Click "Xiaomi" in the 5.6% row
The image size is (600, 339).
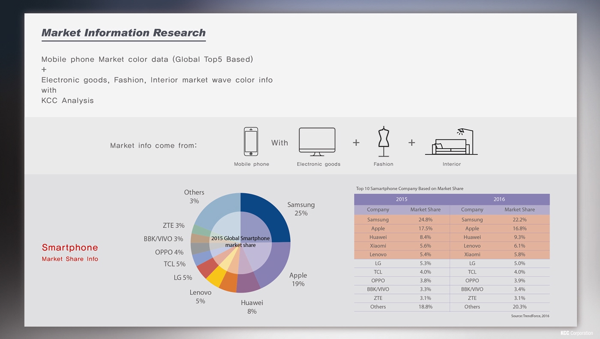[x=378, y=246]
